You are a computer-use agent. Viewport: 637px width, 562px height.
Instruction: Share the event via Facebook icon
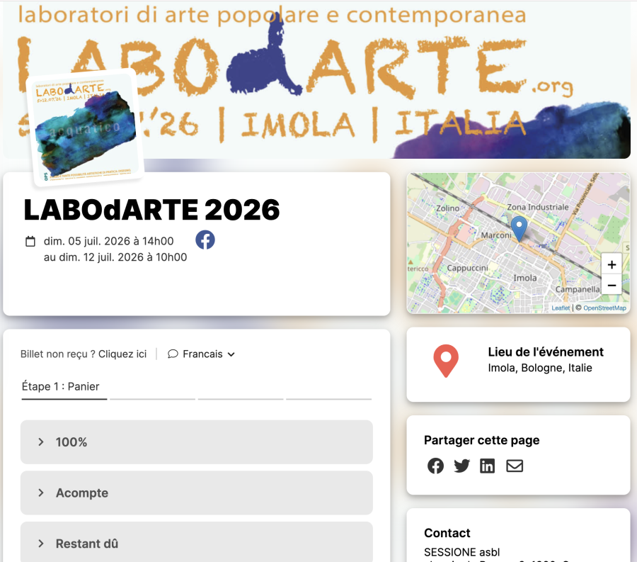pos(435,466)
